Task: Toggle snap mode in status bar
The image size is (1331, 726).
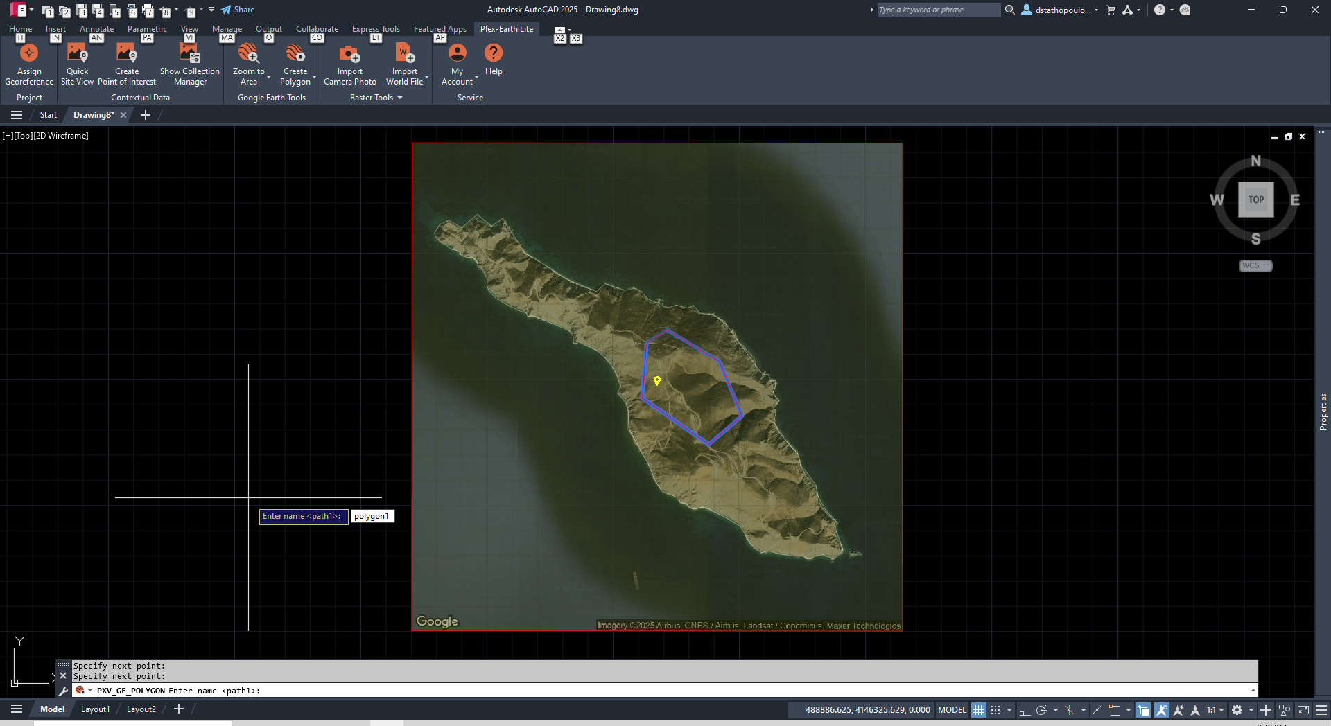Action: [995, 710]
